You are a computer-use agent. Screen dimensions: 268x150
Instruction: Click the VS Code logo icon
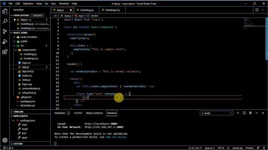click(4, 4)
